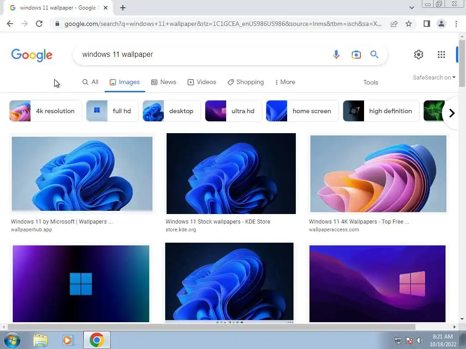Click the wallpaperaccess.com source text
466x349 pixels.
click(x=334, y=229)
